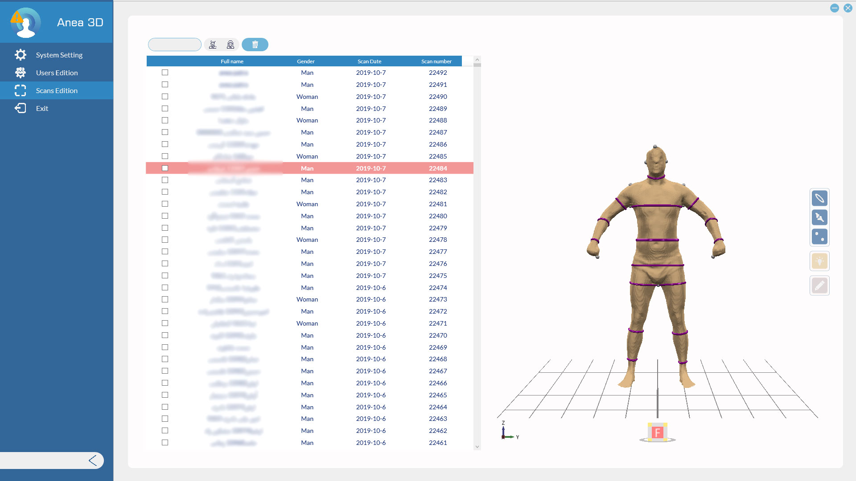Viewport: 856px width, 481px height.
Task: Click the pencil edit icon
Action: (819, 285)
